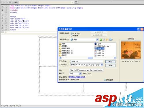Click Collapse Full Tag icon in coding toolbar
The height and width of the screenshot is (108, 144).
tap(3, 15)
